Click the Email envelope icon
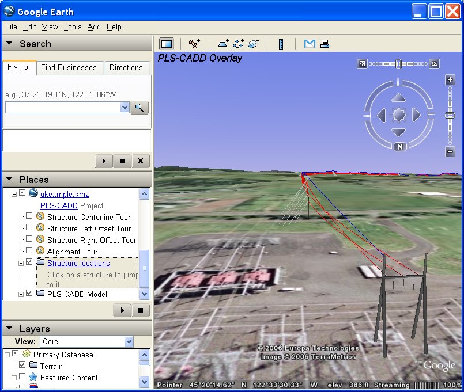The width and height of the screenshot is (464, 392). pyautogui.click(x=310, y=44)
